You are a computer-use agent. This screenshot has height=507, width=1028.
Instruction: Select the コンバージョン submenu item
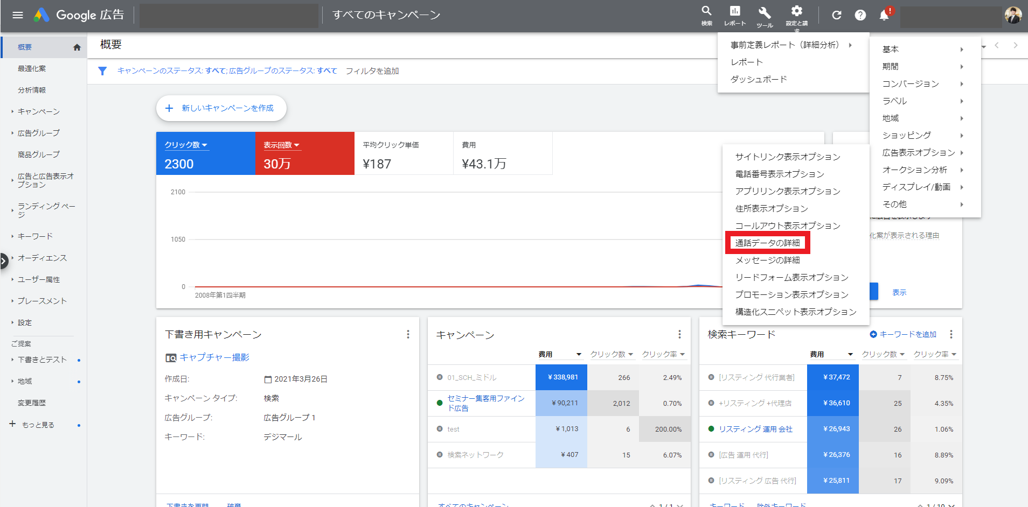[x=922, y=83]
